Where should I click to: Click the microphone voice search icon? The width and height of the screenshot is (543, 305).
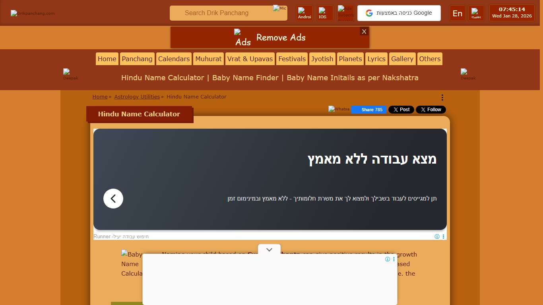tap(279, 8)
